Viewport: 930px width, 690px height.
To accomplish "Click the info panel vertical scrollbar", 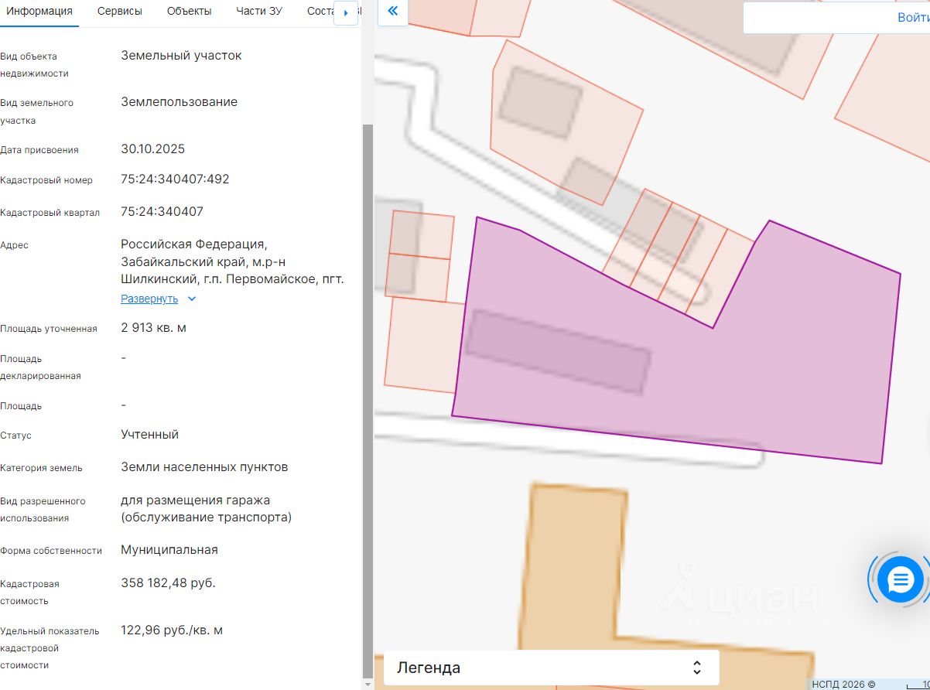I will point(368,402).
